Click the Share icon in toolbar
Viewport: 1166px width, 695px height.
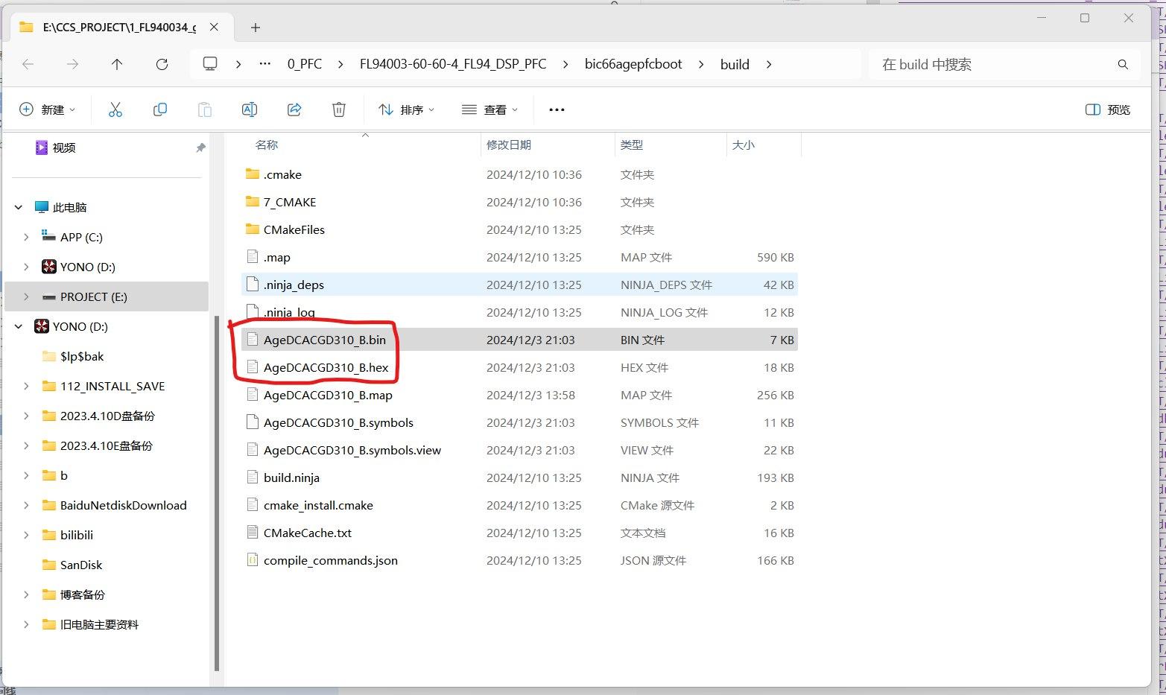pos(294,110)
